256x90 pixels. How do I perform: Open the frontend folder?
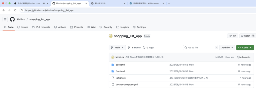click(x=120, y=71)
